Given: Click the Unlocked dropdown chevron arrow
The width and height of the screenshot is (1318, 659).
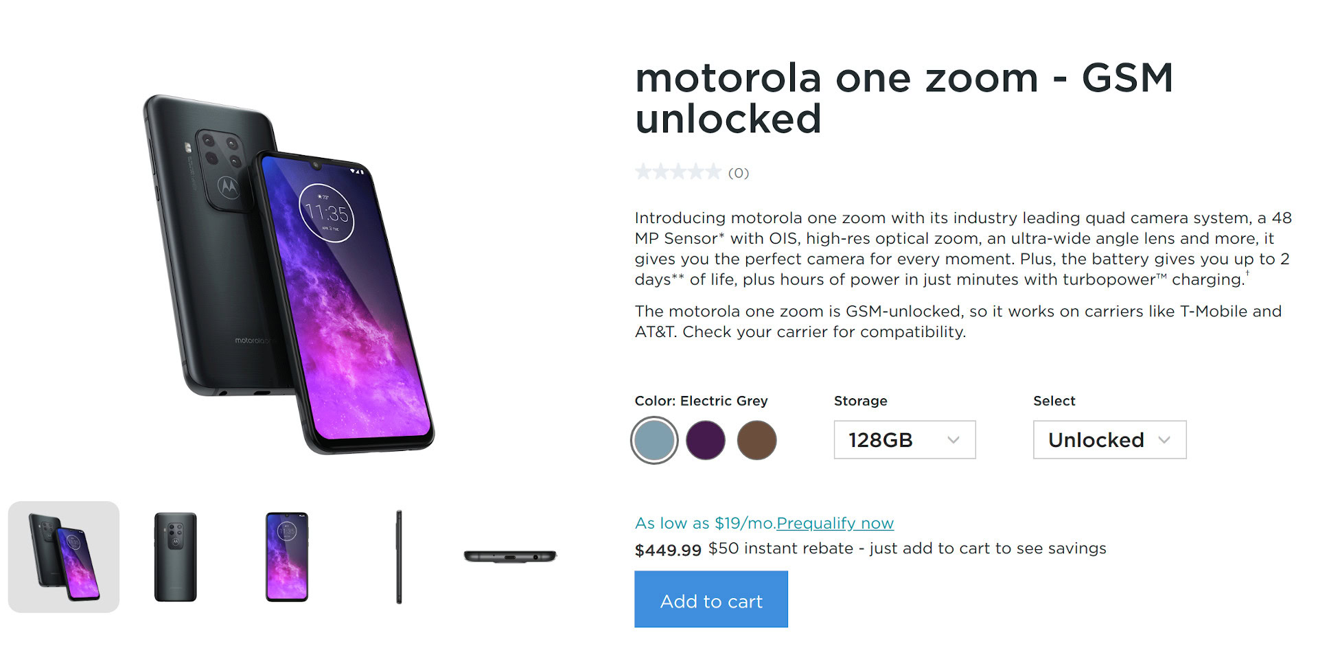Looking at the screenshot, I should pos(1164,440).
